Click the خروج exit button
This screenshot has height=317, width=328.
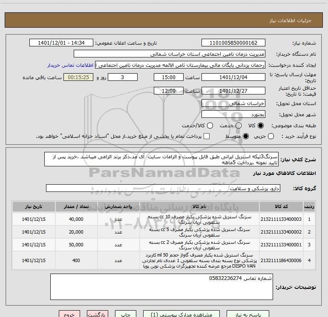69,314
